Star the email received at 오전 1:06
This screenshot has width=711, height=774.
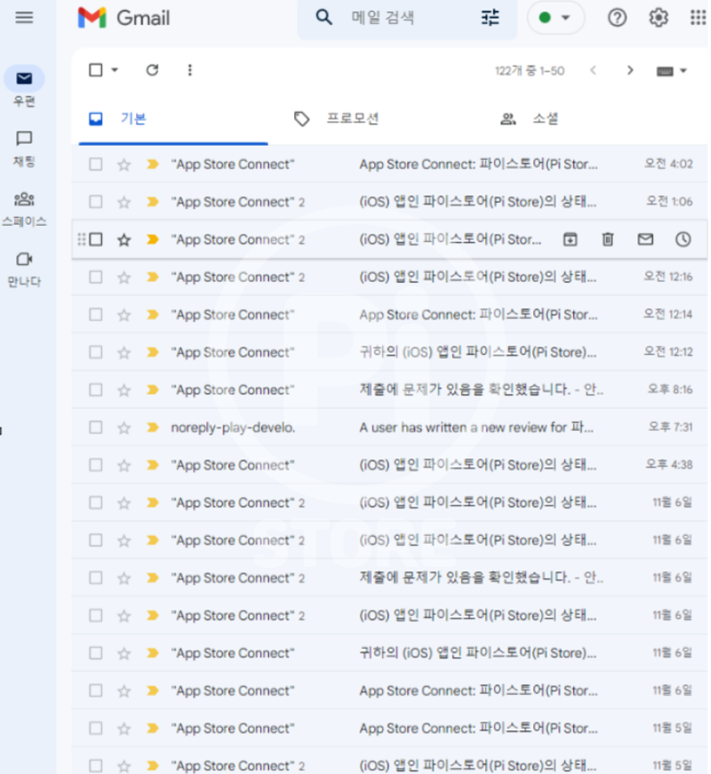point(124,202)
